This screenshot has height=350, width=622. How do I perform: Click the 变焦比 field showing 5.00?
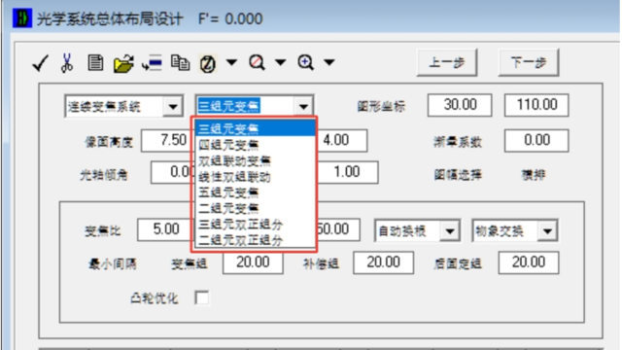(164, 229)
